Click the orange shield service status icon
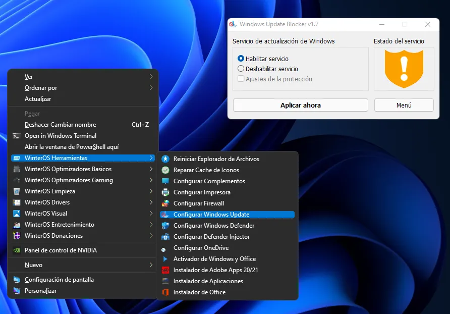This screenshot has width=450, height=314. [404, 69]
